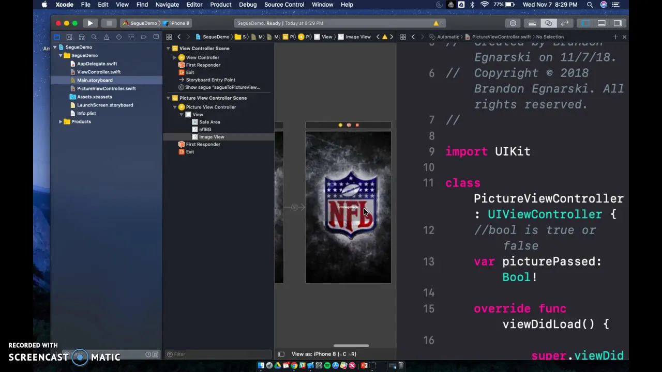Go back in storyboard jump bar

click(x=179, y=37)
